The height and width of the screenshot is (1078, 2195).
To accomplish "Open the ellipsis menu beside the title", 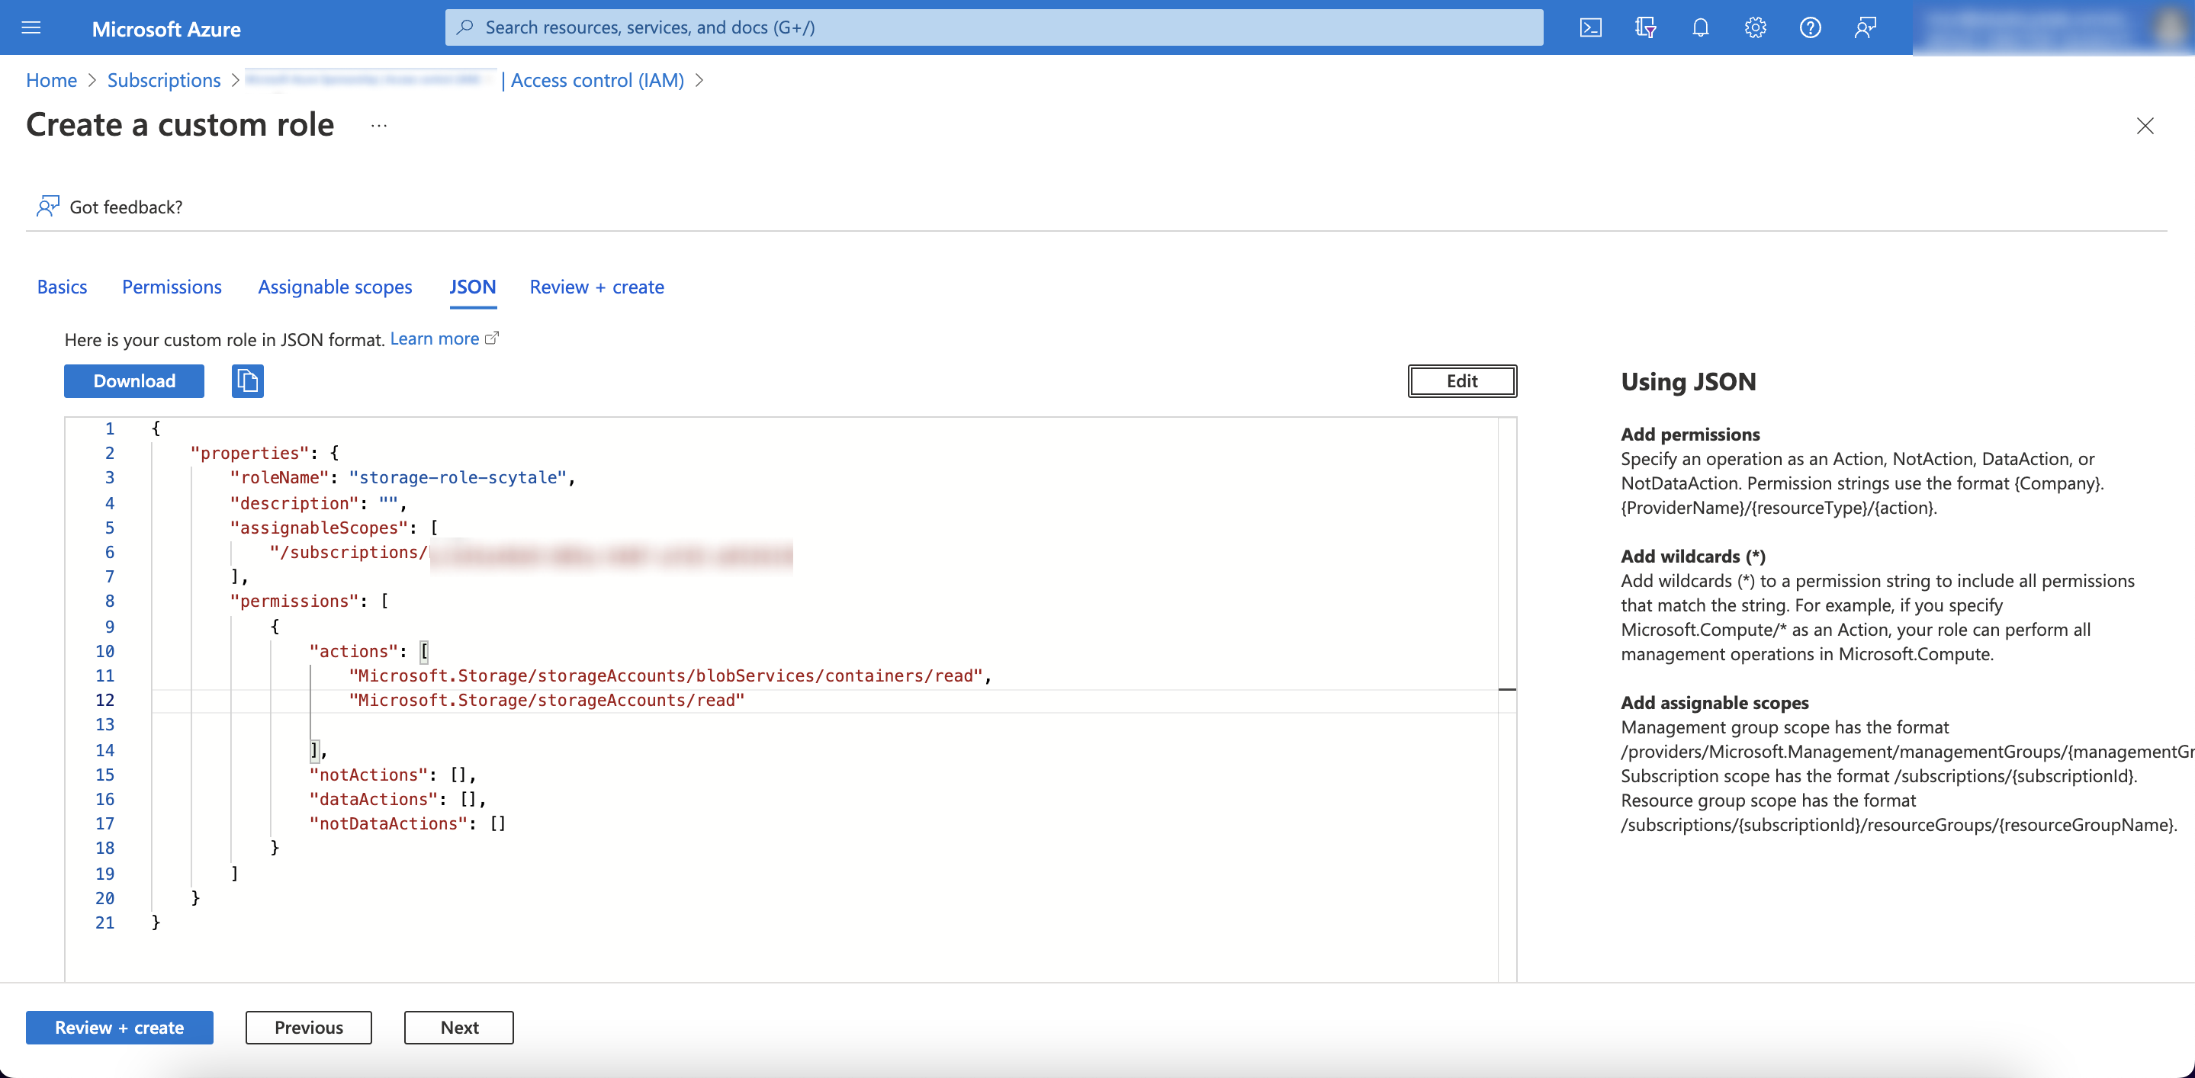I will 379,125.
